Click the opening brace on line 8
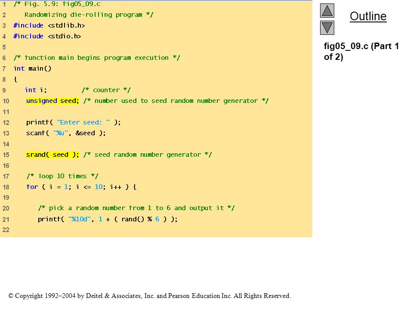 point(15,79)
